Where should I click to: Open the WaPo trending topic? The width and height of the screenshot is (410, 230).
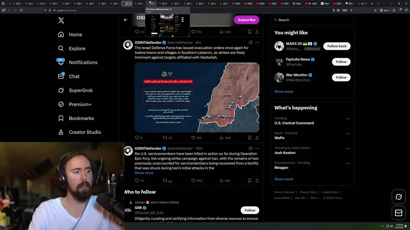click(x=279, y=138)
